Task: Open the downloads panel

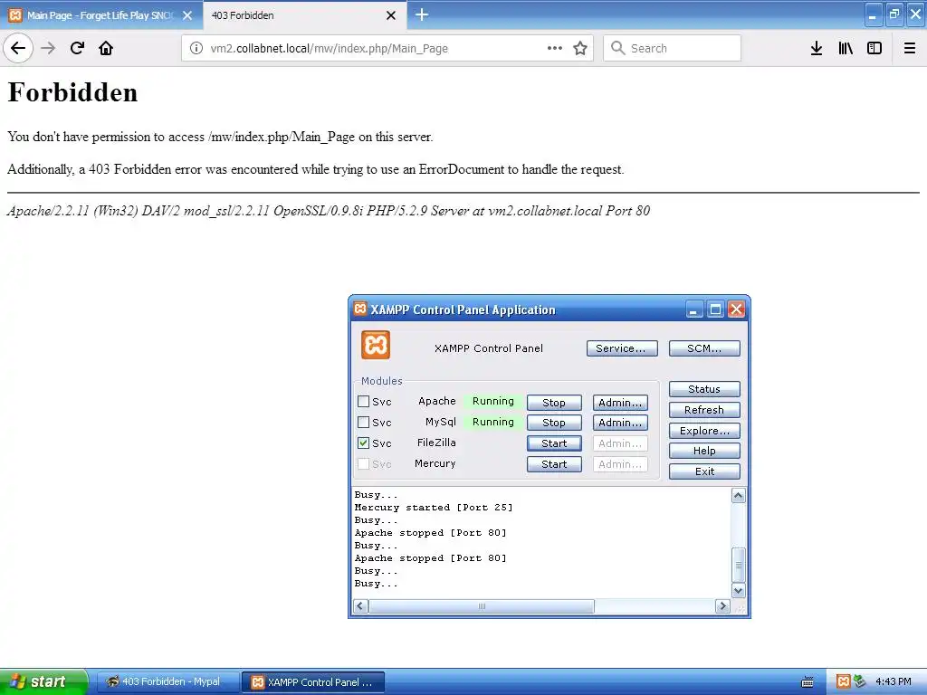Action: [817, 48]
